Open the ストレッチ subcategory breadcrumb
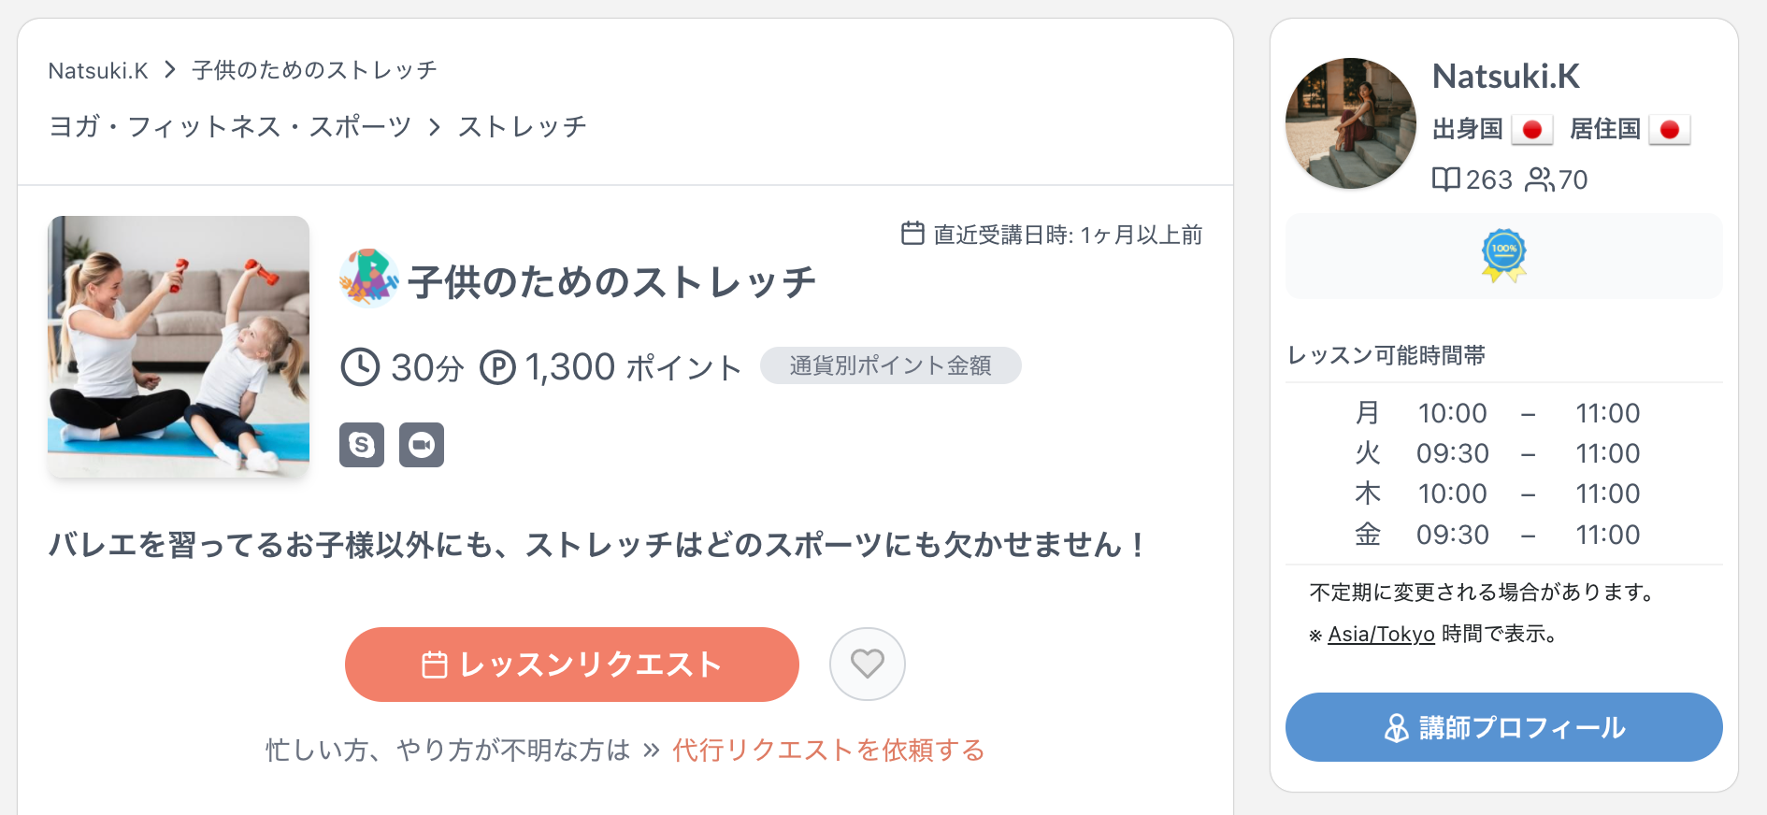Viewport: 1767px width, 815px height. coord(522,126)
